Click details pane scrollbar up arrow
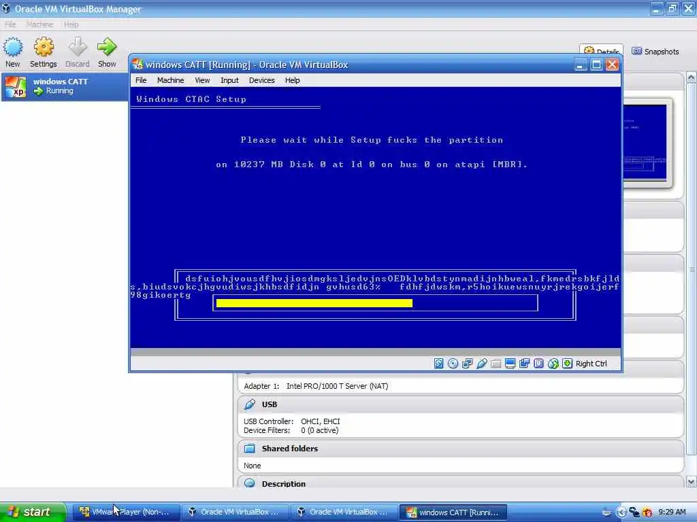 pos(692,77)
